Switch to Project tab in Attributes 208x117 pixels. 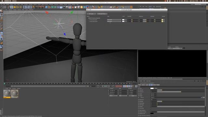point(158,85)
